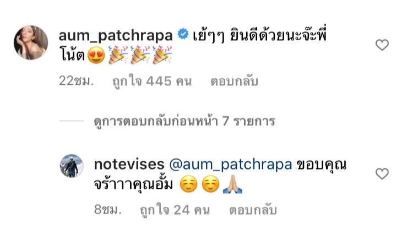
Task: Like the notevises reply with the heart
Action: pyautogui.click(x=382, y=174)
